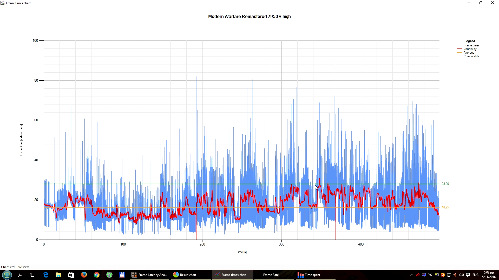499x280 pixels.
Task: Open system volume control
Action: click(462, 275)
